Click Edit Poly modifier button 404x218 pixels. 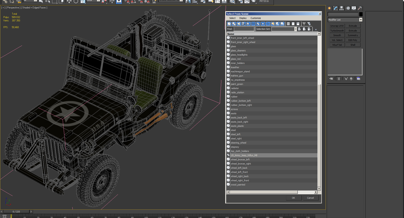coord(353,40)
